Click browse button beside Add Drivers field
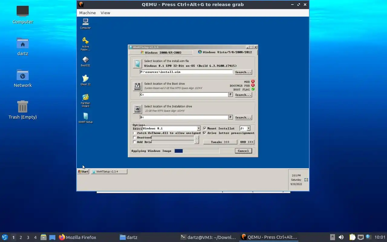 tap(197, 142)
